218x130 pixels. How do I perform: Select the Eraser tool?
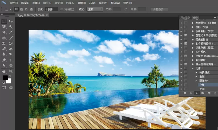click(4, 49)
